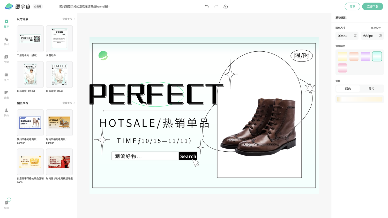This screenshot has width=388, height=218.
Task: Pick the yellow smart color swatch
Action: point(342,56)
